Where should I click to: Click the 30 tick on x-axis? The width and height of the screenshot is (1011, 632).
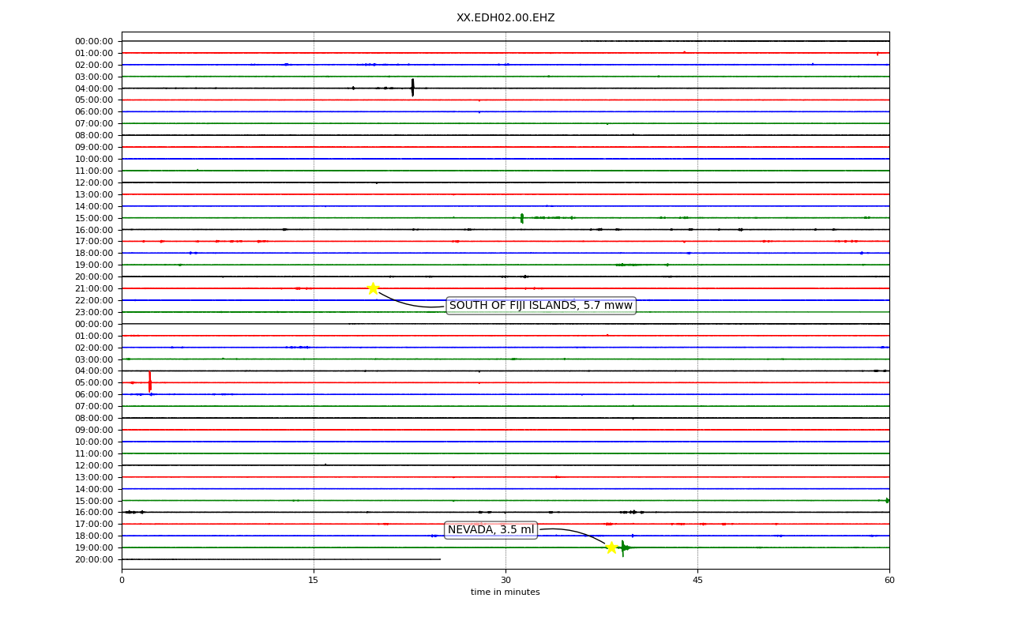(505, 580)
